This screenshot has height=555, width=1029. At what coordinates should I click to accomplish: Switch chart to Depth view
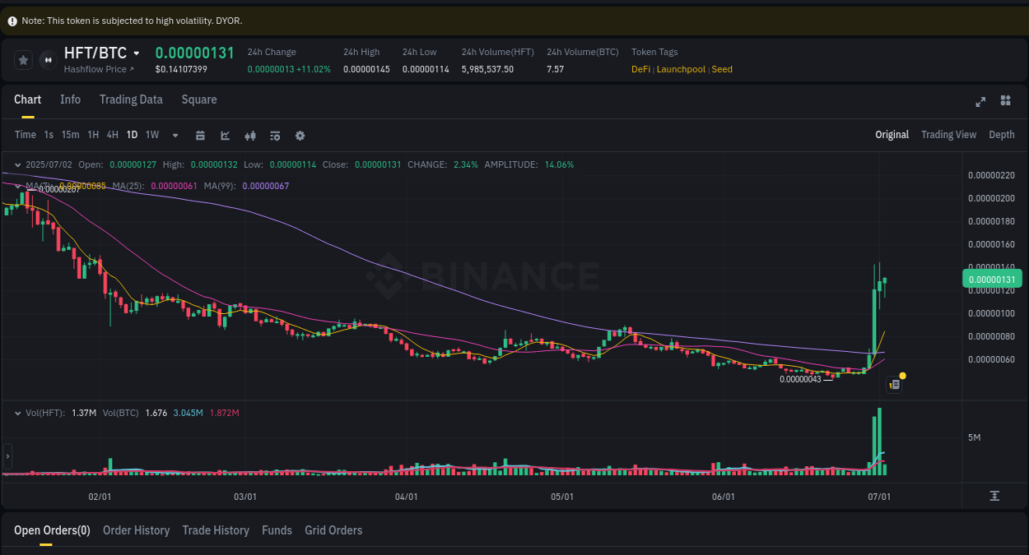pos(1002,134)
